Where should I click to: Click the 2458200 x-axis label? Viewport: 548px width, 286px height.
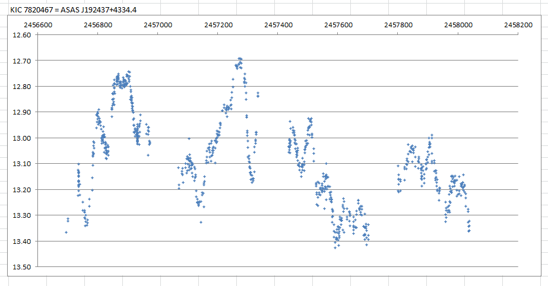pos(518,26)
